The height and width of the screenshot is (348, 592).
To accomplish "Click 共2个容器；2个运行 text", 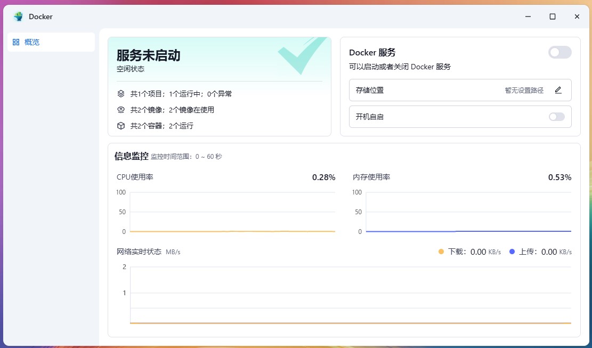I will (162, 126).
